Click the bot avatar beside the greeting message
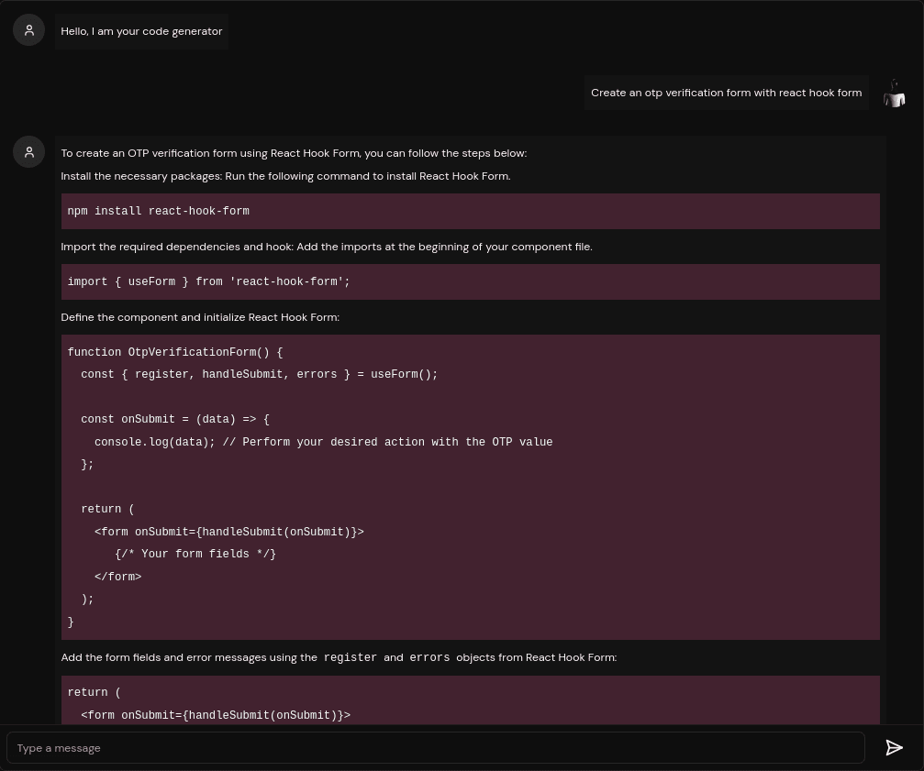 (x=29, y=30)
